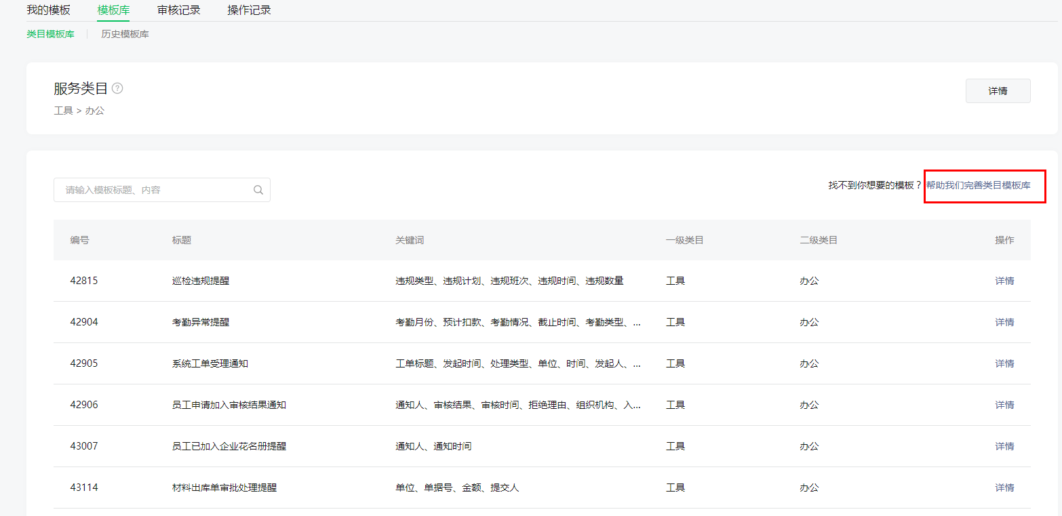This screenshot has height=516, width=1062.
Task: Click the 详情 button for 服务类目
Action: pyautogui.click(x=998, y=91)
